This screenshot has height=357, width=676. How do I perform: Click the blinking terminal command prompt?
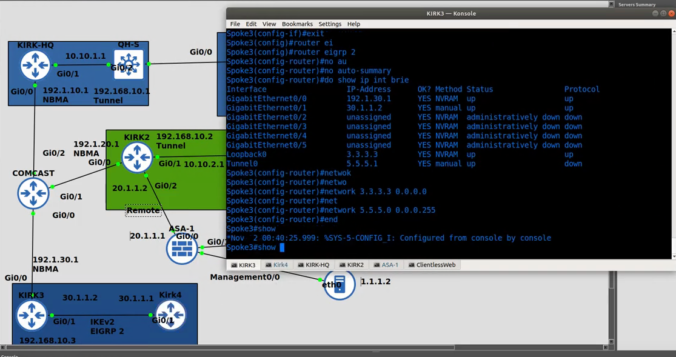pos(281,247)
